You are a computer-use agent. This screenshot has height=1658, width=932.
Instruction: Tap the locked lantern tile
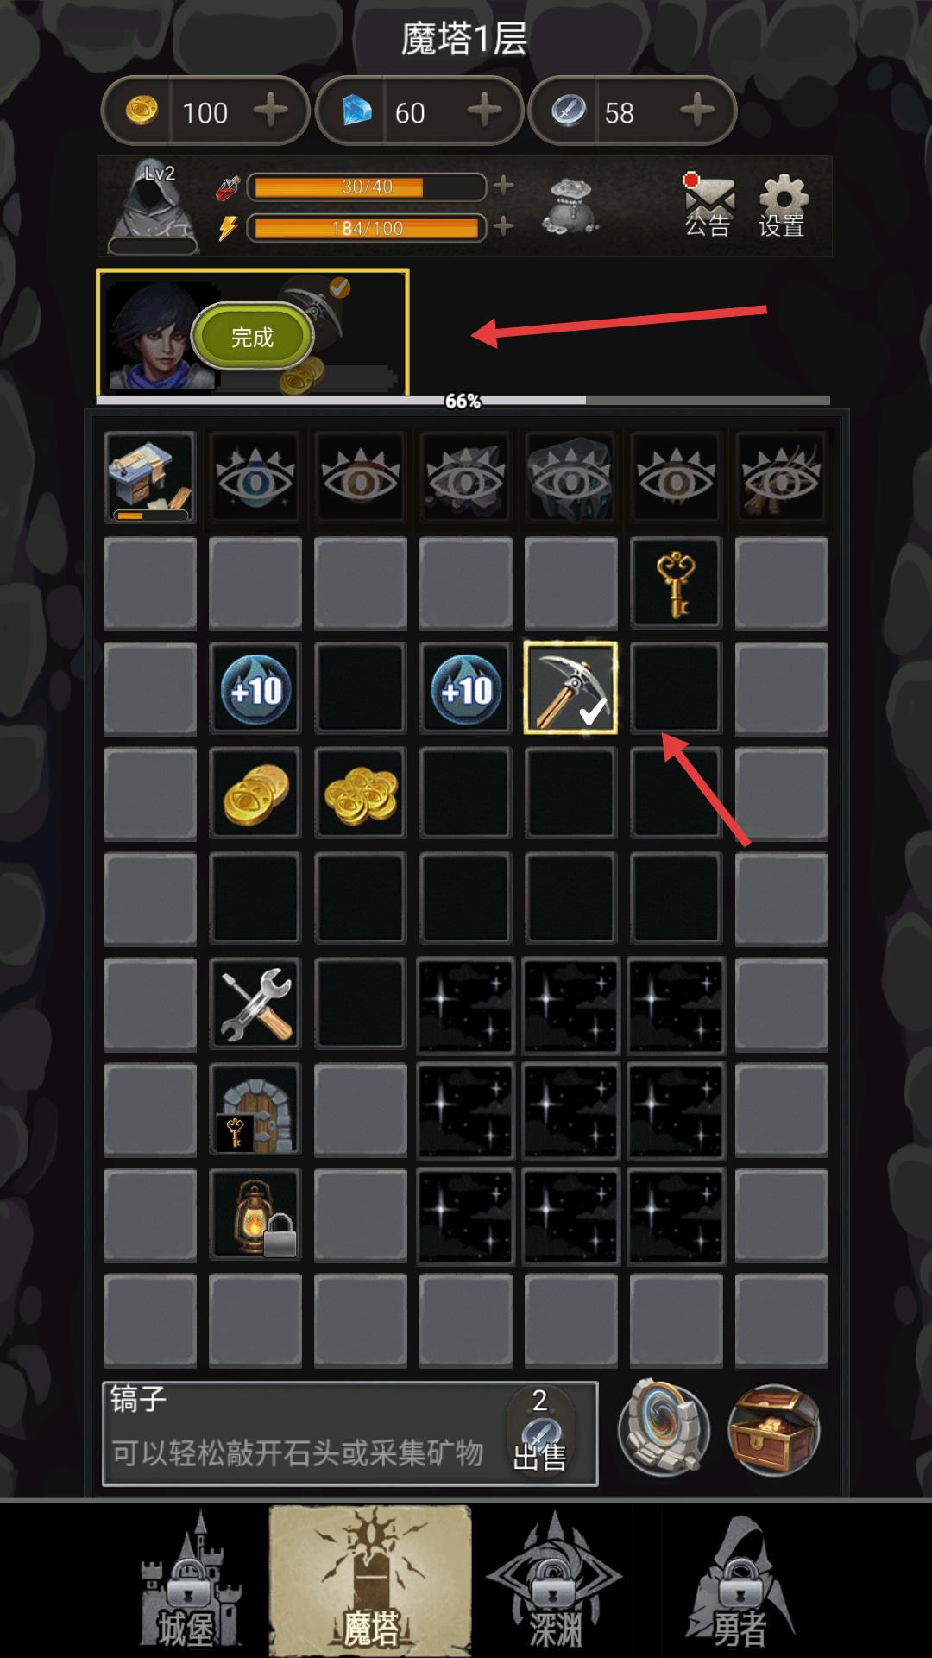[255, 1214]
